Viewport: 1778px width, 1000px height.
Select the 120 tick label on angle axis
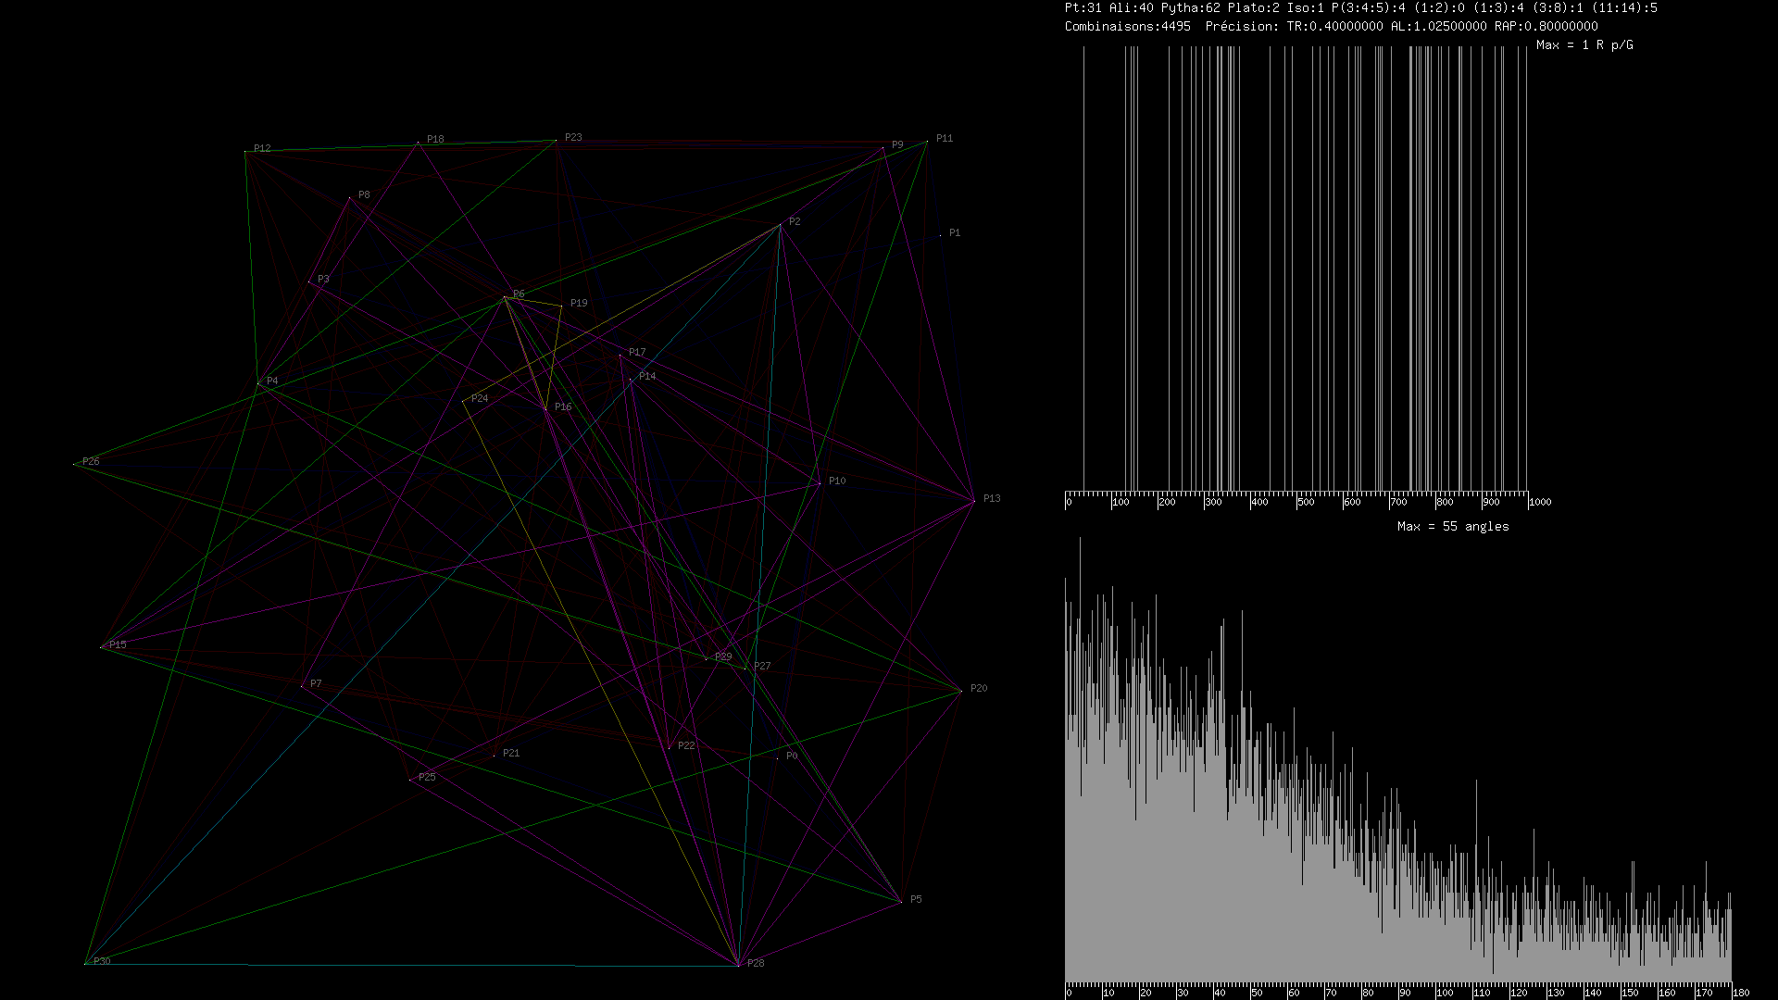point(1520,993)
